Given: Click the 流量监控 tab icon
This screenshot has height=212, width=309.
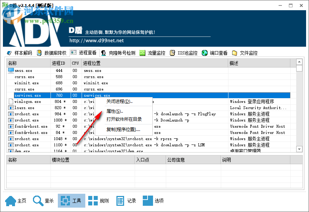Looking at the screenshot, I should (x=142, y=53).
